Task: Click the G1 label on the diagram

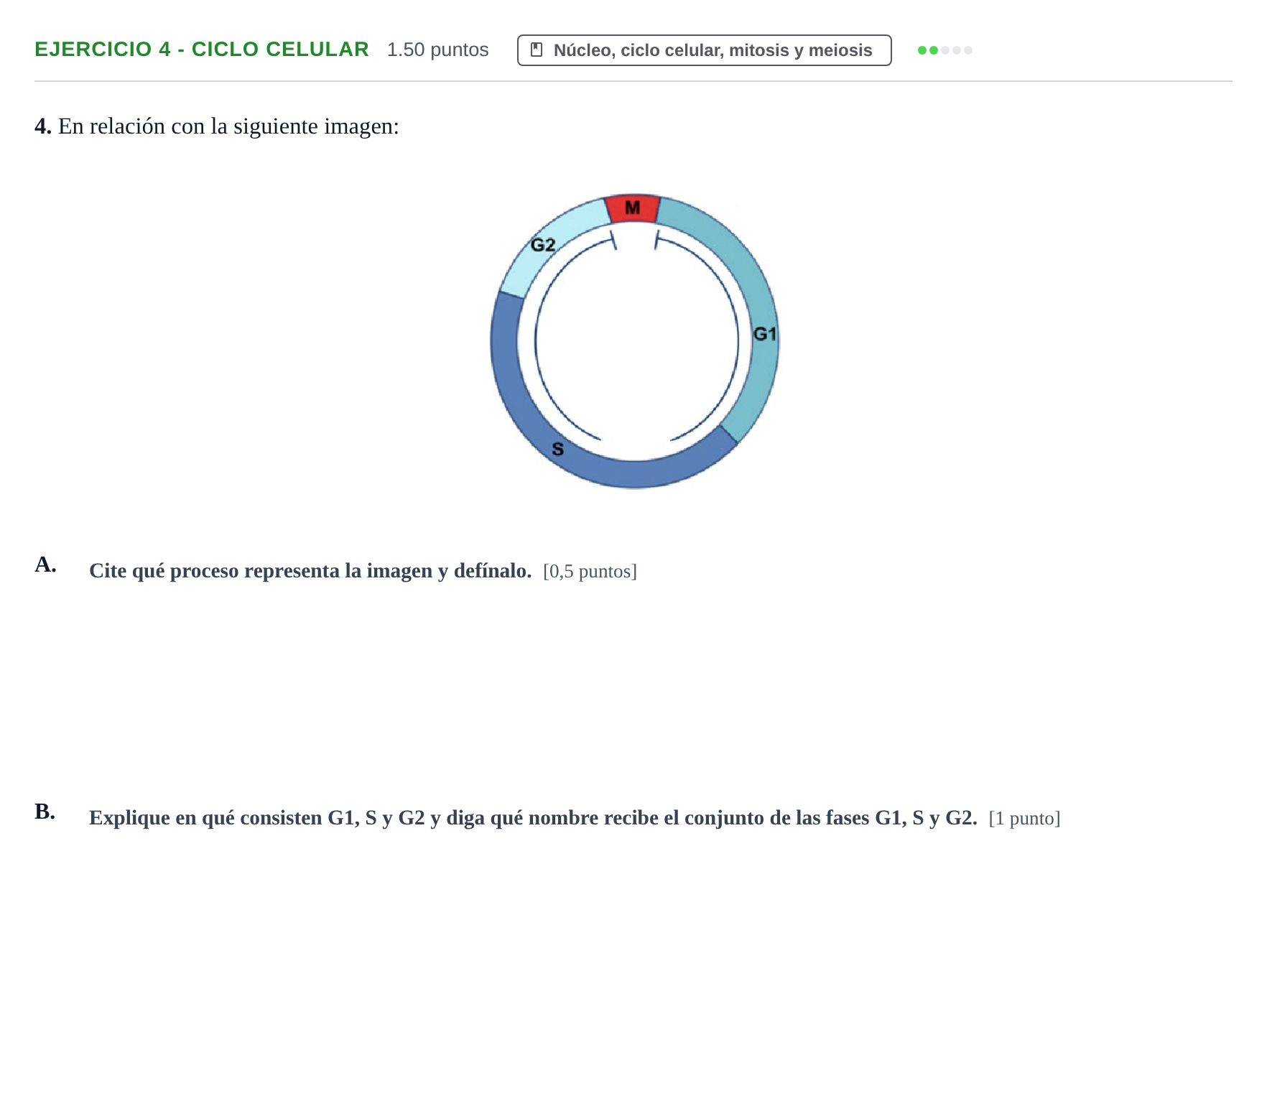Action: (x=765, y=334)
